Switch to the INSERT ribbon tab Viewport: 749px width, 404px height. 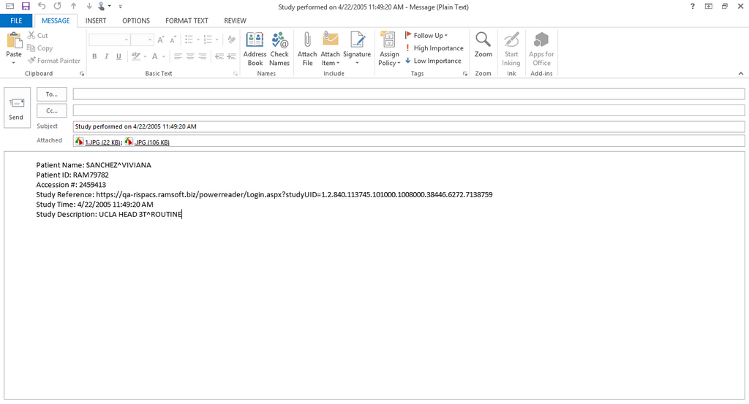[96, 20]
